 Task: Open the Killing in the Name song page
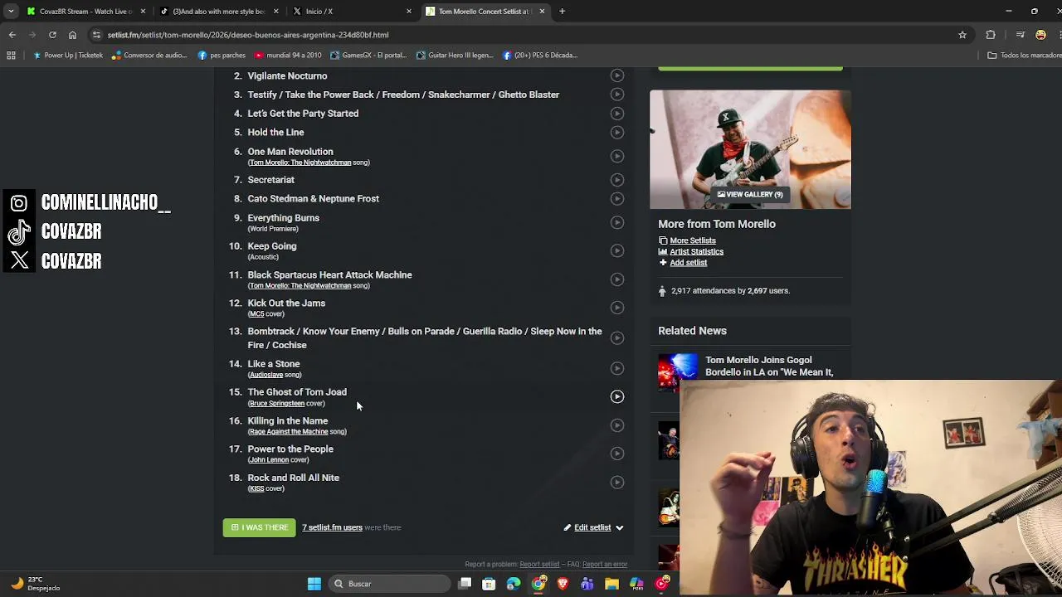tap(287, 420)
